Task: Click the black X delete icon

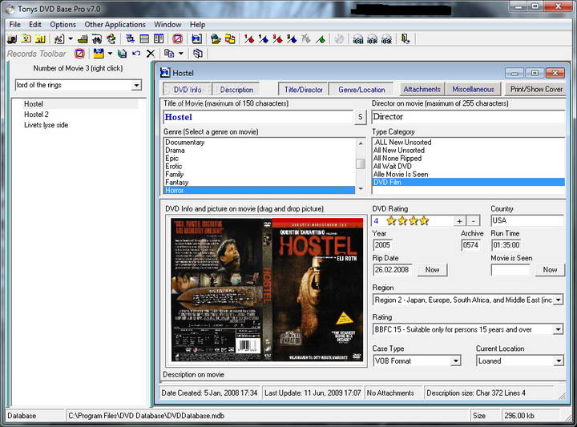Action: [151, 54]
